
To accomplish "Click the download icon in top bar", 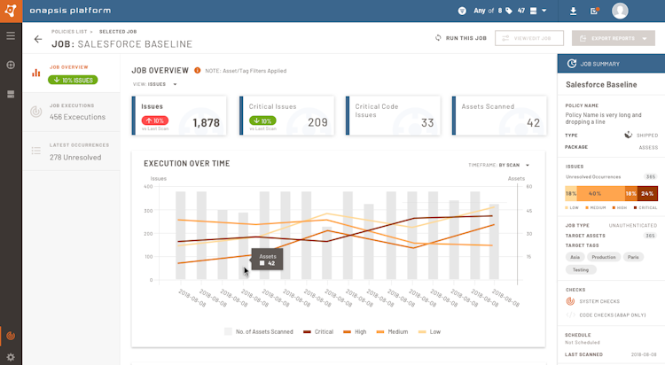I will 573,11.
